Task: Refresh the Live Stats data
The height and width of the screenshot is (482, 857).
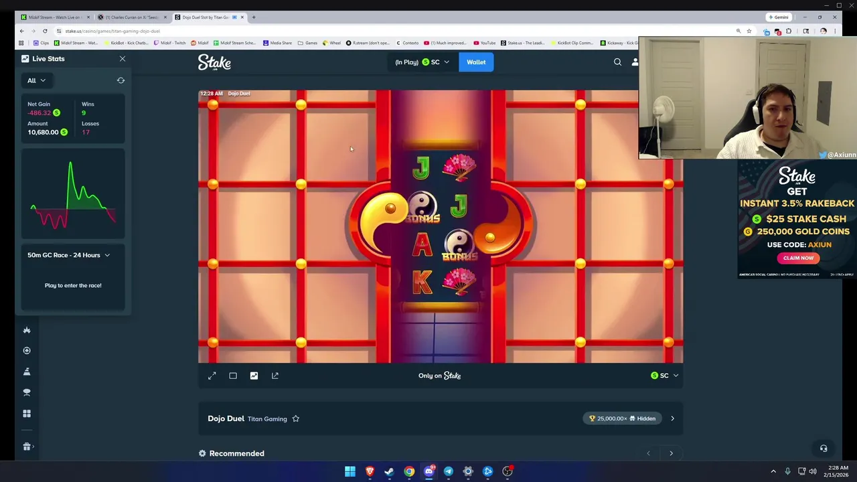Action: [121, 80]
